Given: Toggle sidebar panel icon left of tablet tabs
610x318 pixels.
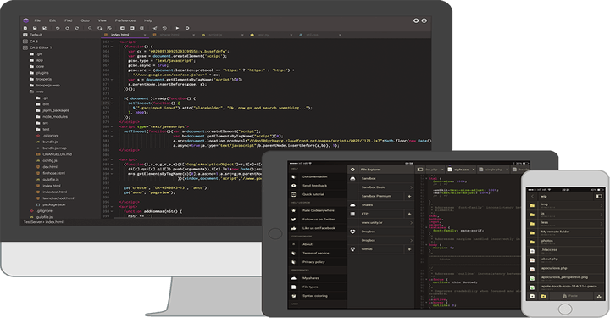Looking at the screenshot, I should [x=419, y=170].
